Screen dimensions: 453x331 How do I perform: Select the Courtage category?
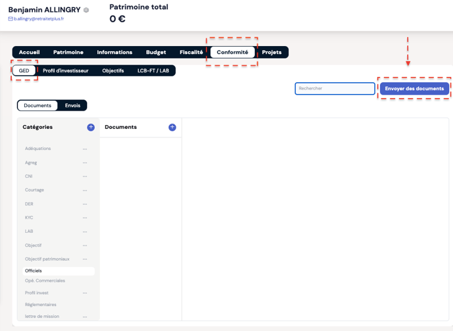pos(34,190)
